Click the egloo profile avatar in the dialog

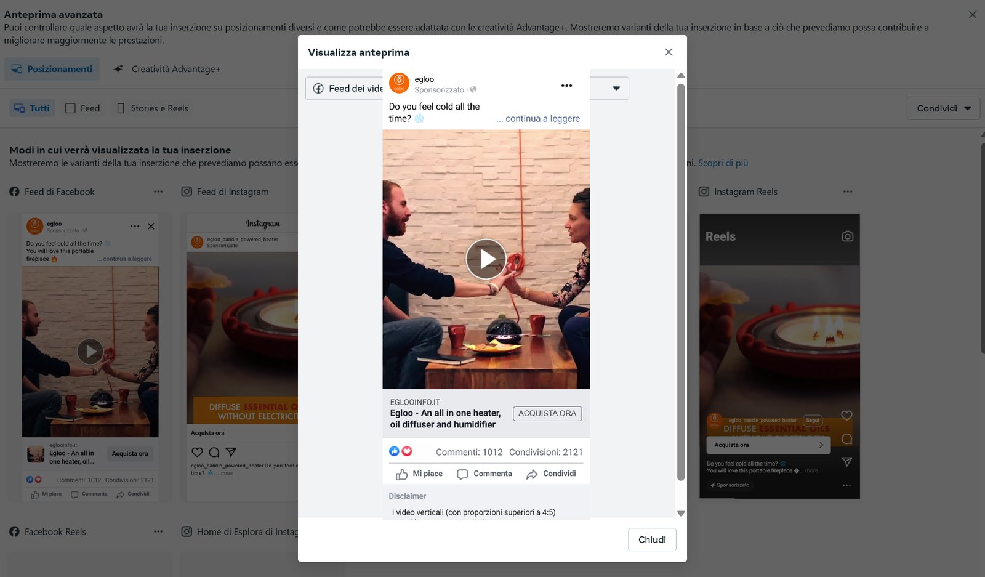click(400, 83)
